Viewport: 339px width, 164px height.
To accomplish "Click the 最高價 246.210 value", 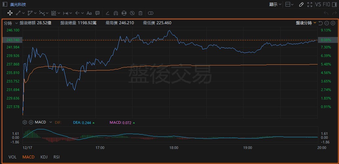I will point(120,23).
